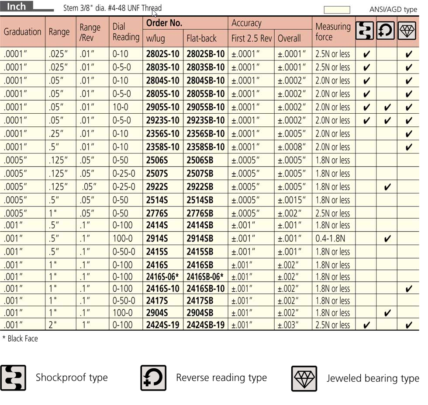This screenshot has width=428, height=405.
Task: Select order number 2804S-10
Action: (x=162, y=80)
